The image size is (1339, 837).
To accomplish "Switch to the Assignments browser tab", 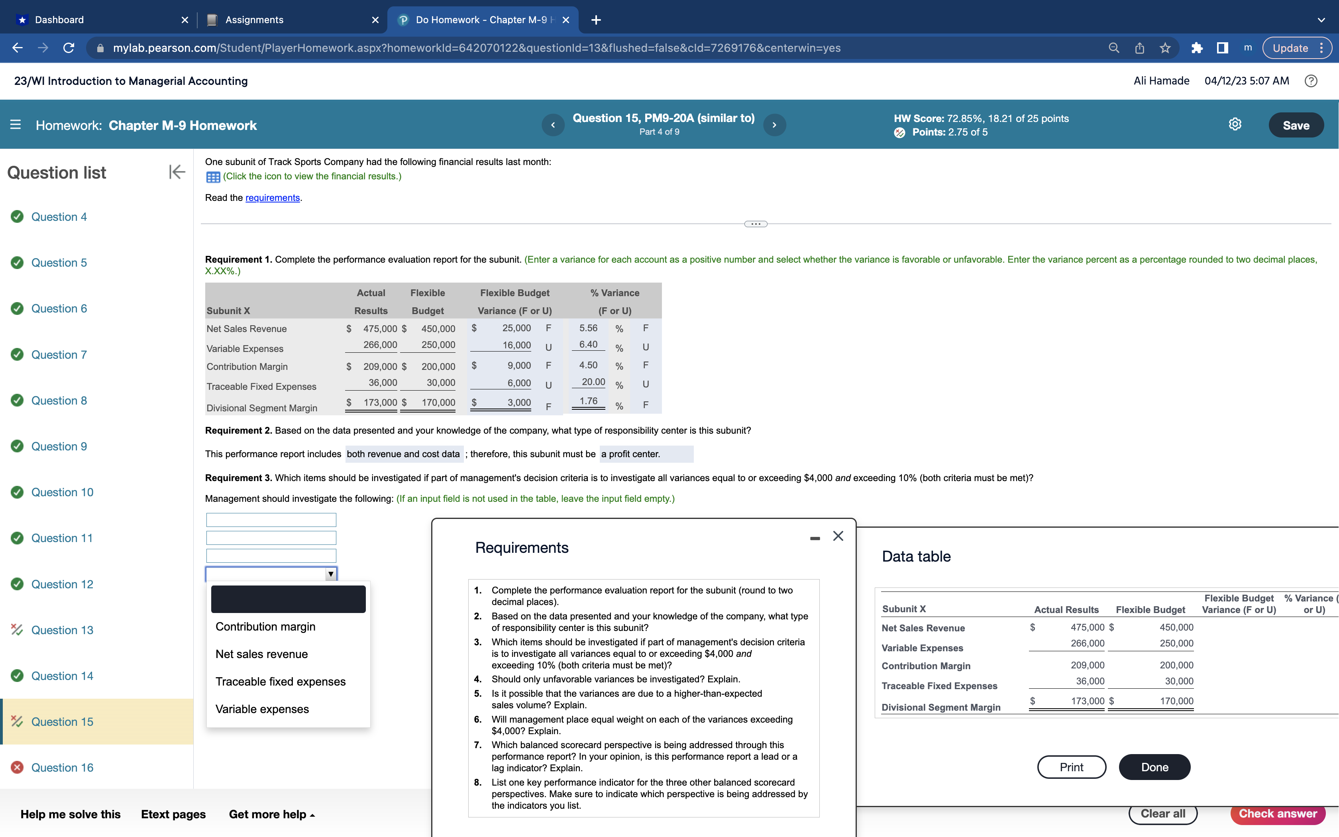I will 254,20.
